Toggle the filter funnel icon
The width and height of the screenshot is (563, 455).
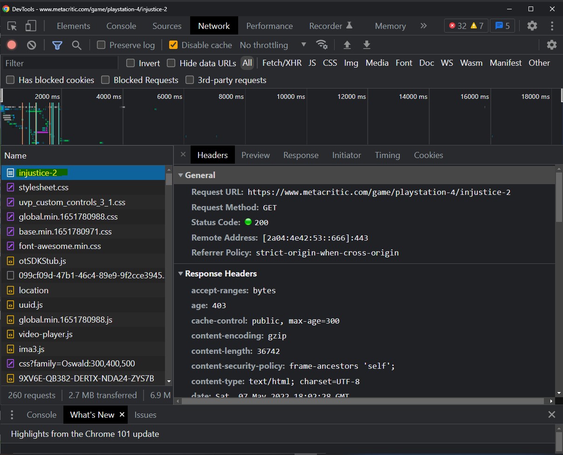pos(57,45)
